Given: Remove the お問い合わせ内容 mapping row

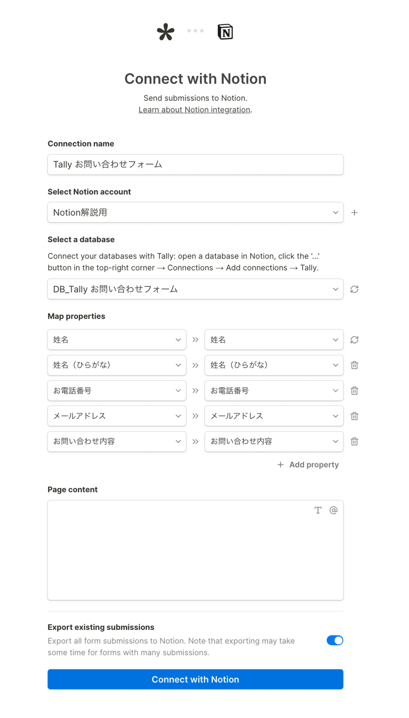Looking at the screenshot, I should [x=354, y=441].
